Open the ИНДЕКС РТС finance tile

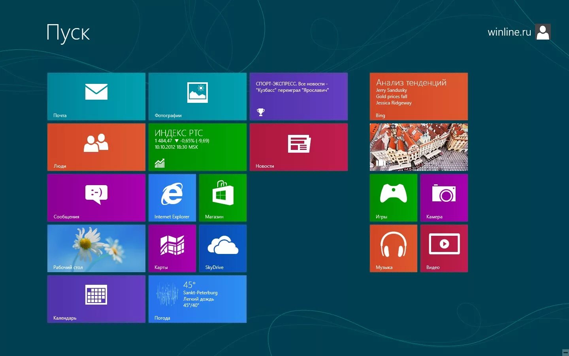(x=198, y=147)
